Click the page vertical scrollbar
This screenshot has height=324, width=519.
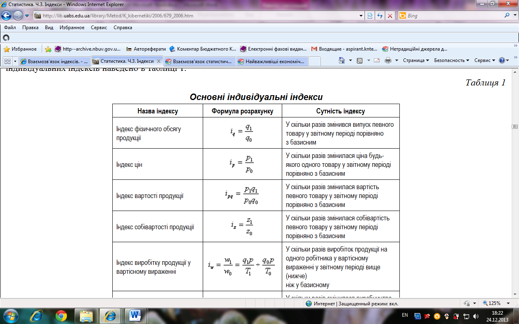(515, 183)
